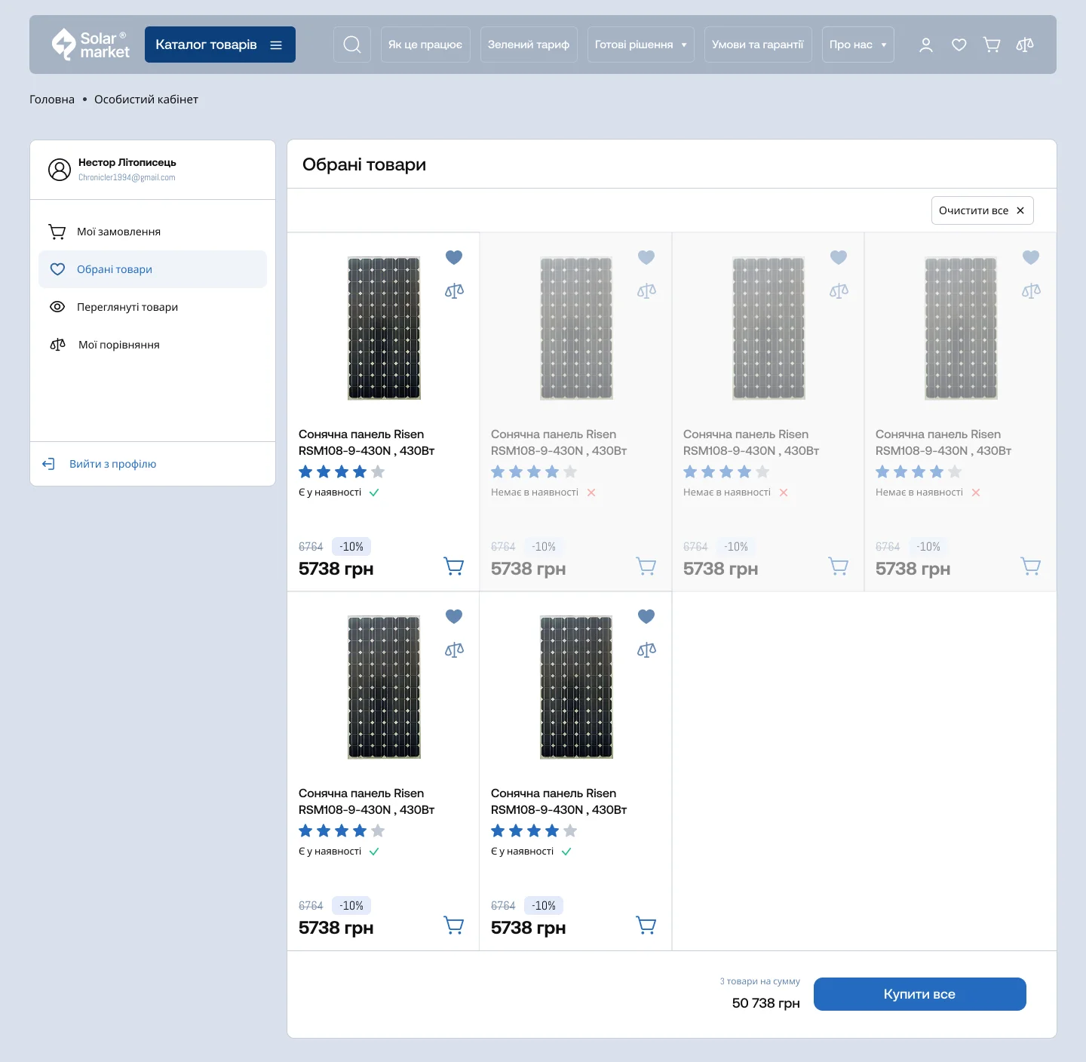The width and height of the screenshot is (1086, 1062).
Task: Click the total sum 50 738 грн
Action: (766, 1003)
